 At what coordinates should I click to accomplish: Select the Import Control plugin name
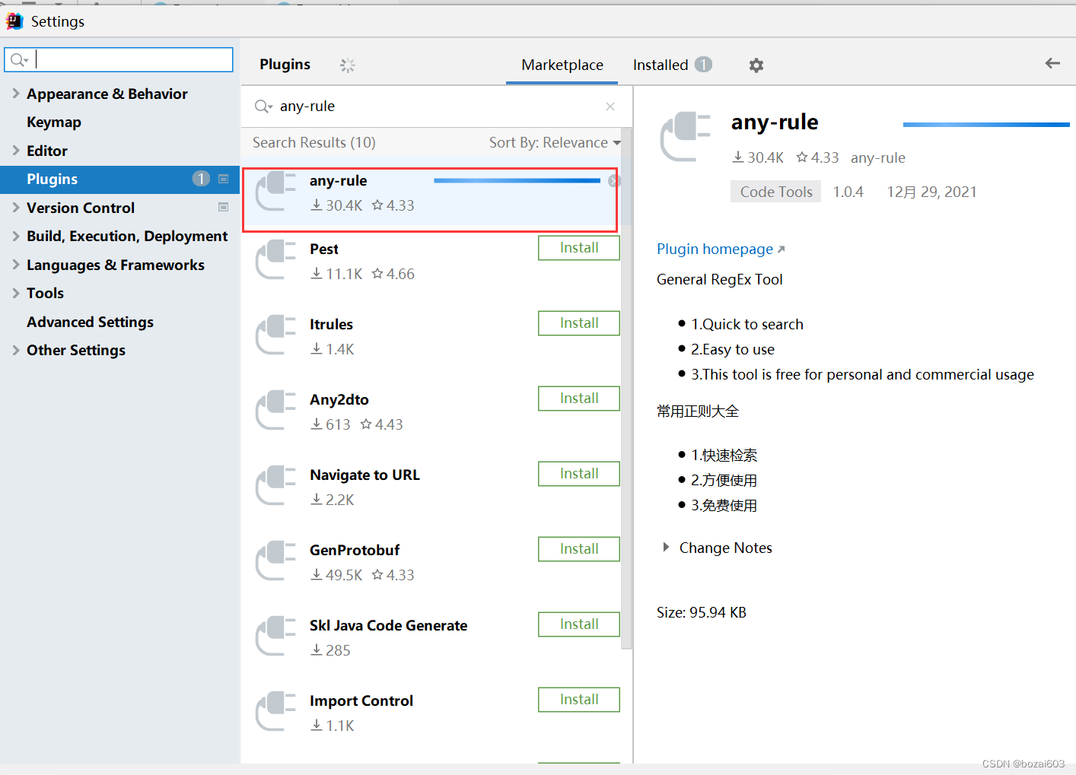click(361, 700)
